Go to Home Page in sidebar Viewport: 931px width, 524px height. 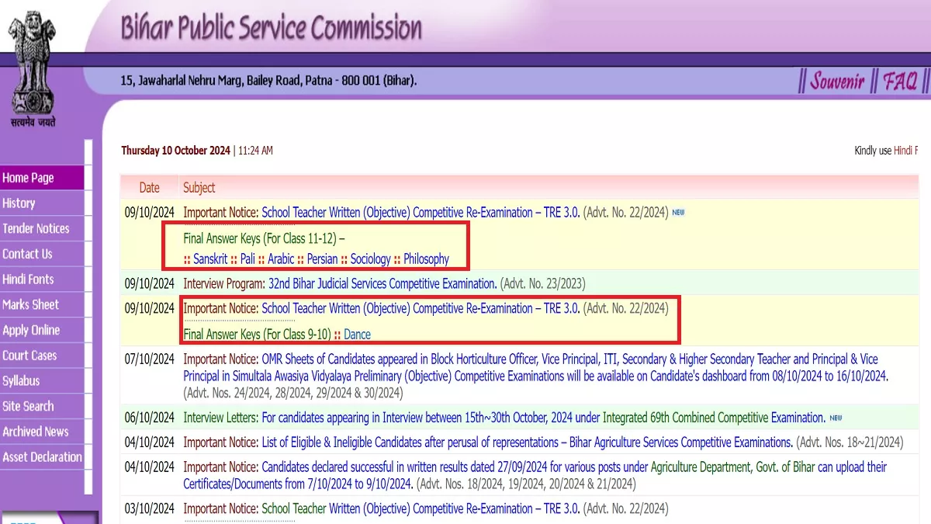(43, 178)
